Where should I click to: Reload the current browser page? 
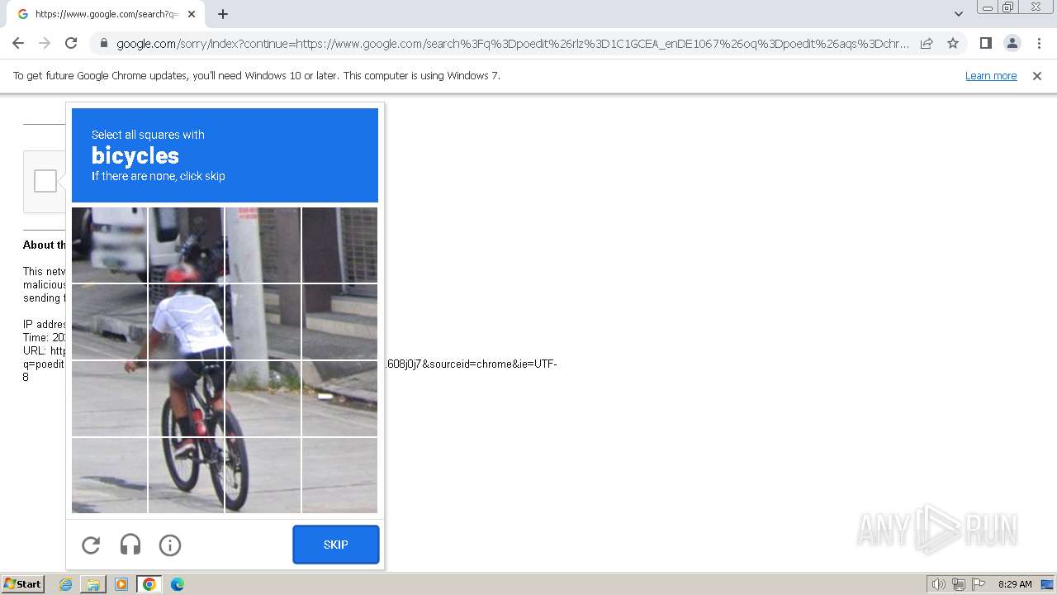tap(71, 43)
